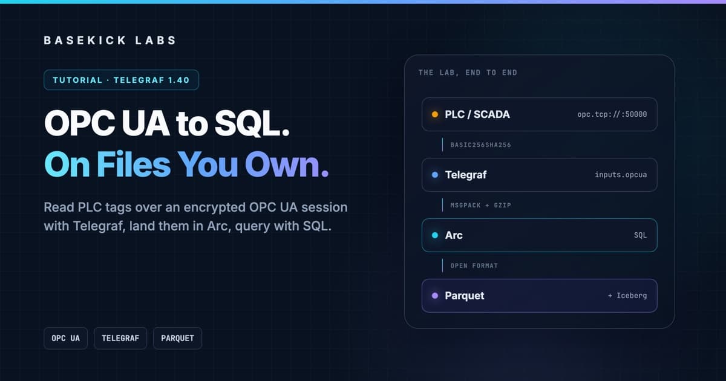Click the gradient text 'On Files You Own.'

(187, 163)
